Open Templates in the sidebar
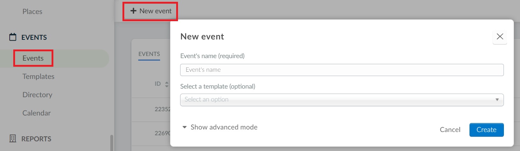Viewport: 520px width, 151px height. point(38,76)
